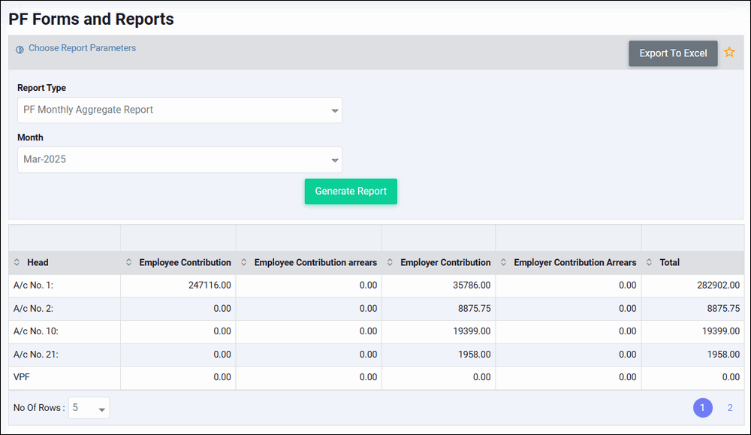751x435 pixels.
Task: Click the PF Forms and Reports heading
Action: [91, 20]
